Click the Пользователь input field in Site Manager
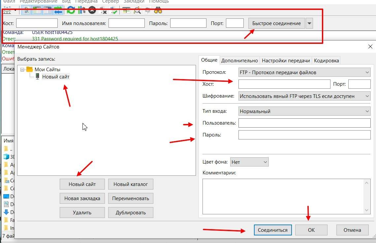Image resolution: width=376 pixels, height=243 pixels. [x=304, y=123]
